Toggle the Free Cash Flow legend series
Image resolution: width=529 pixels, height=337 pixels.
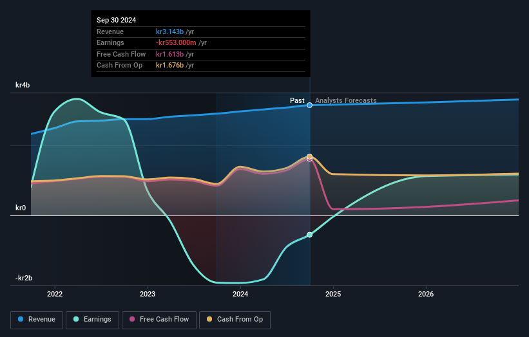click(x=159, y=320)
